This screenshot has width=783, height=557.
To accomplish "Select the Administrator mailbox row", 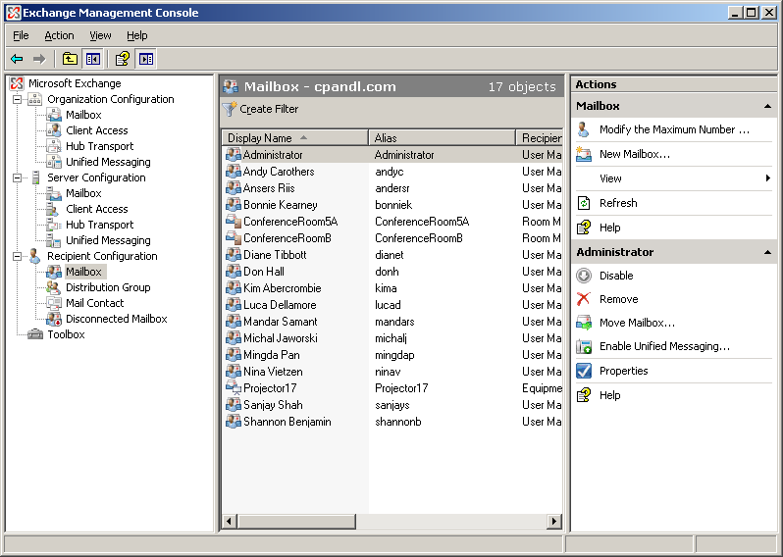I will click(392, 155).
